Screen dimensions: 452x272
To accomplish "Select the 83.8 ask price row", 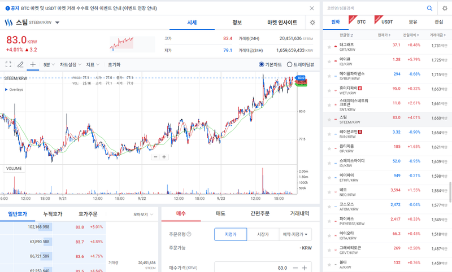I will point(53,227).
